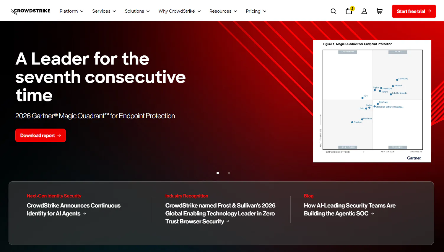Image resolution: width=444 pixels, height=252 pixels.
Task: Open the Platform menu
Action: [x=71, y=11]
